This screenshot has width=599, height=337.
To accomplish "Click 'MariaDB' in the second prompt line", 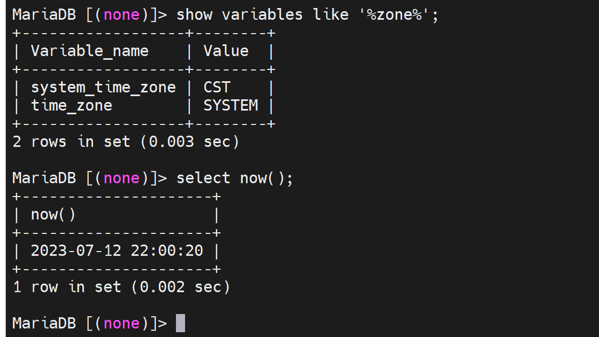I will [x=44, y=178].
